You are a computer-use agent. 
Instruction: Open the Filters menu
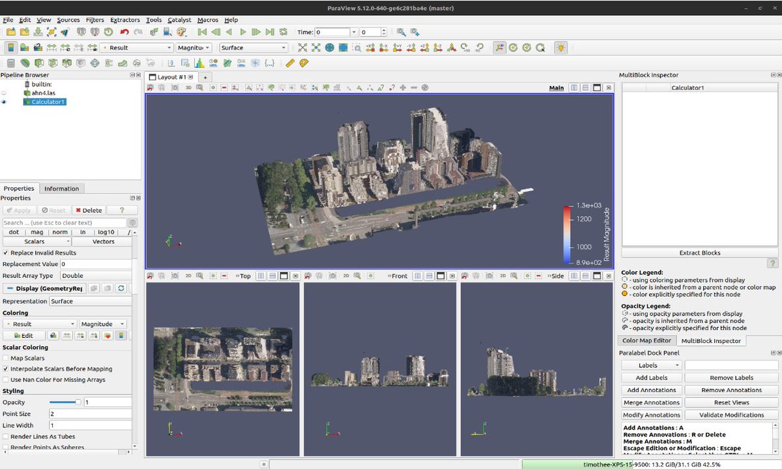coord(95,20)
